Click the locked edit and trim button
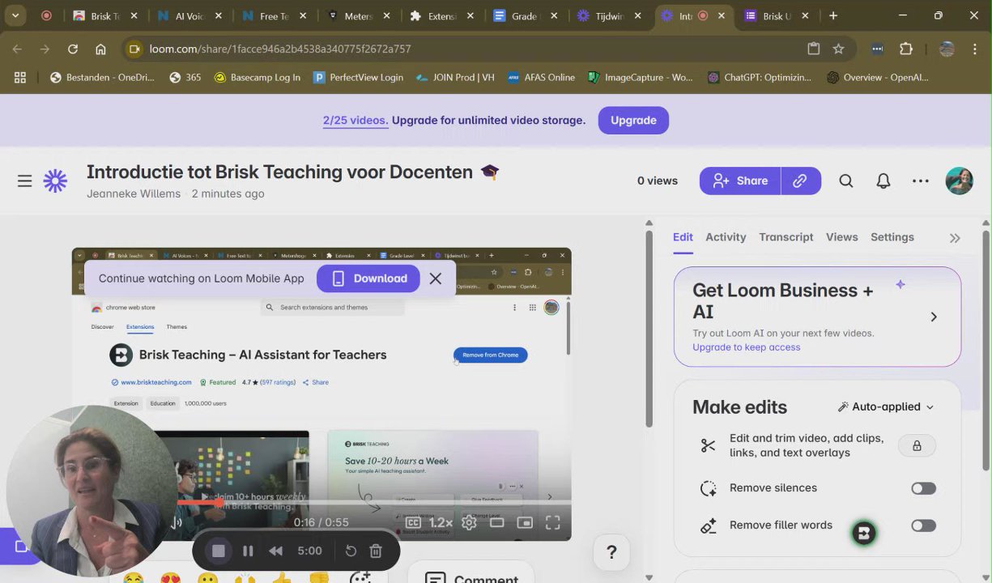 coord(917,445)
